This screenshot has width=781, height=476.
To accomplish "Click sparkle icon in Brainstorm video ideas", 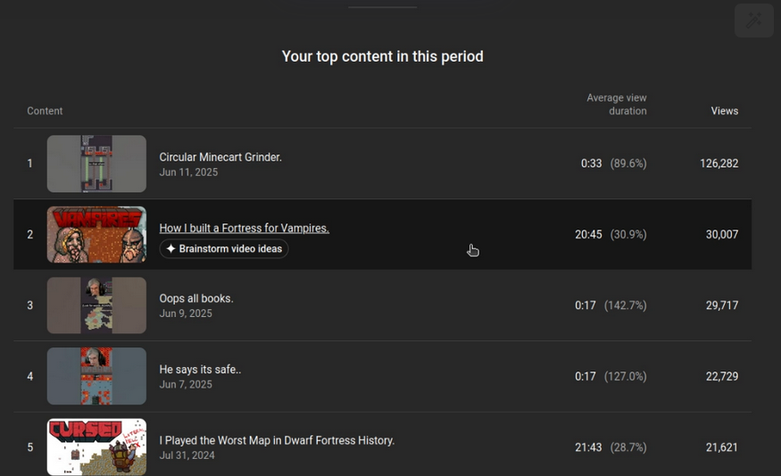I will [x=170, y=248].
